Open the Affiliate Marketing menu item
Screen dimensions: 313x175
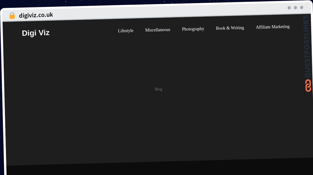point(273,27)
